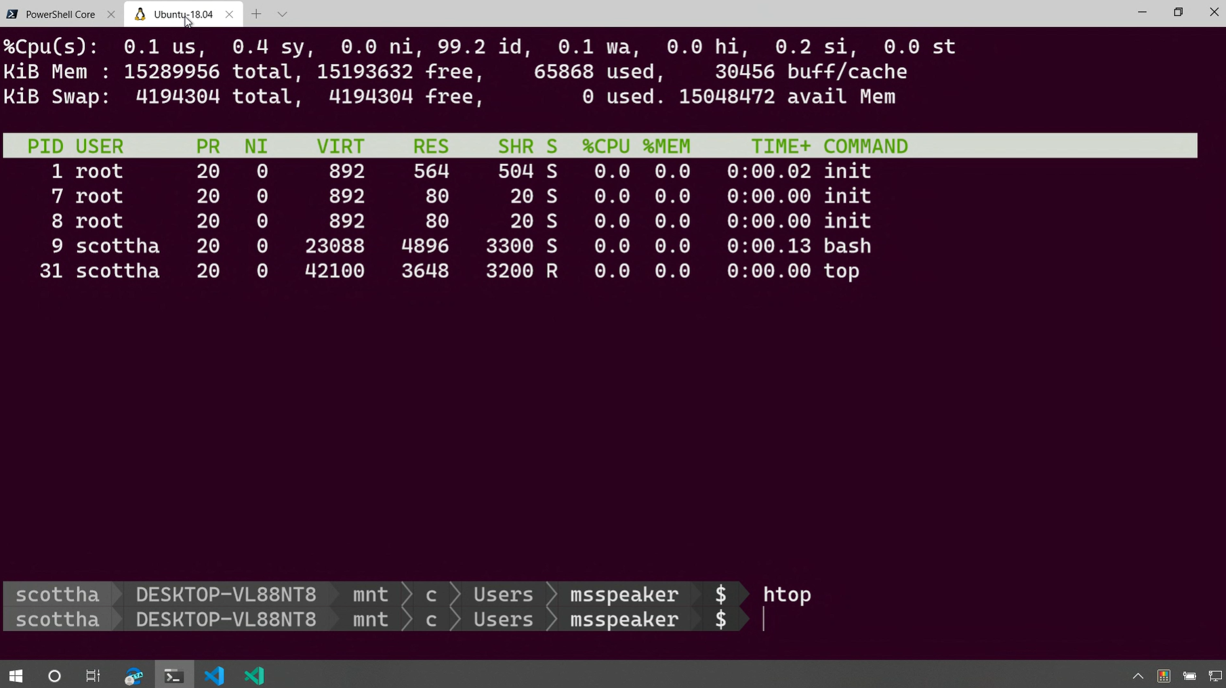Open a new terminal tab with plus button
This screenshot has height=688, width=1226.
(256, 14)
